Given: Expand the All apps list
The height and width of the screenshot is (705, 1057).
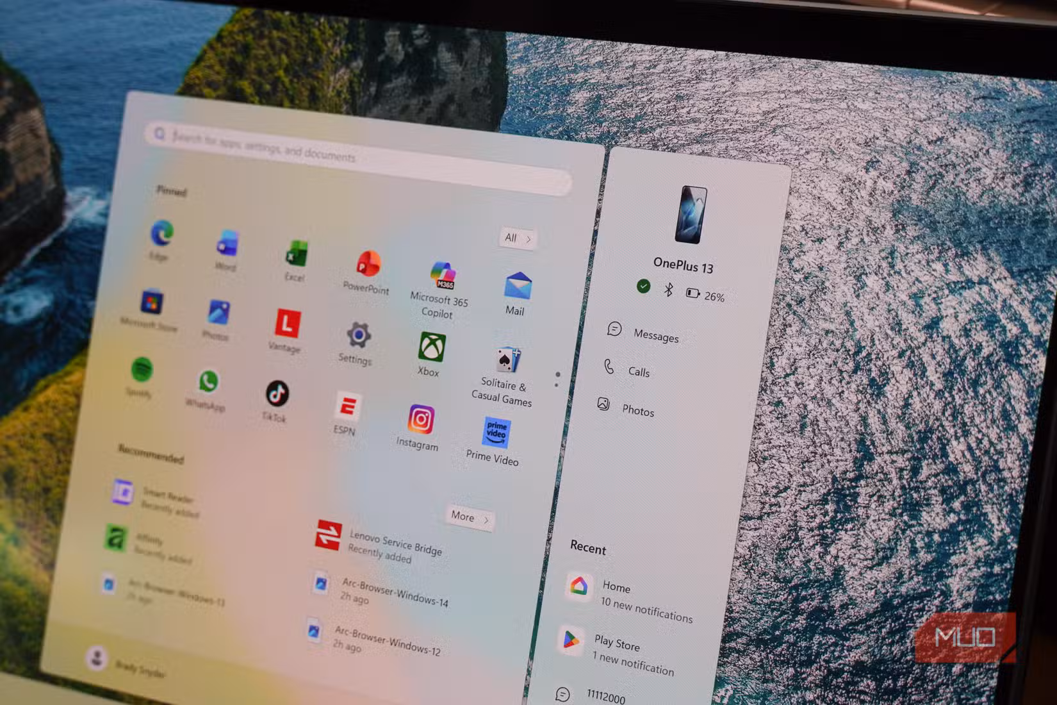Looking at the screenshot, I should coord(516,238).
